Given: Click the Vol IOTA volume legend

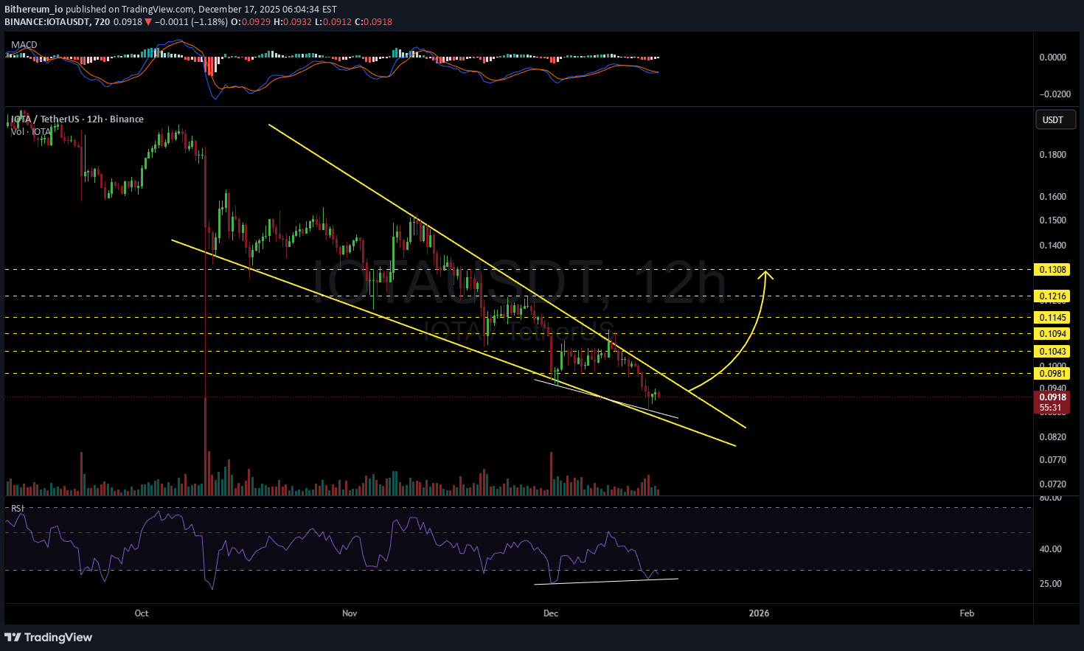Looking at the screenshot, I should click(x=31, y=132).
